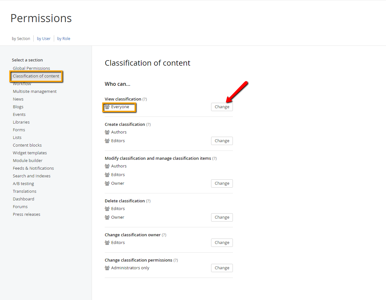The width and height of the screenshot is (386, 300).
Task: Switch to the by User tab
Action: click(44, 39)
